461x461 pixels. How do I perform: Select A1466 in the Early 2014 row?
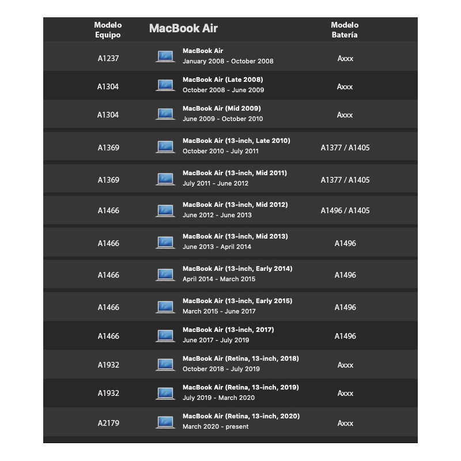[108, 275]
